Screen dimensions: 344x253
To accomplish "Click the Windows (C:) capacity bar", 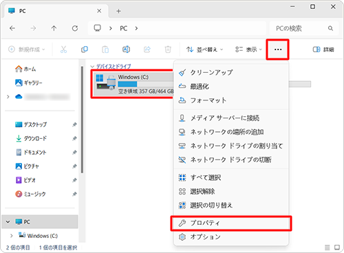I will 146,84.
